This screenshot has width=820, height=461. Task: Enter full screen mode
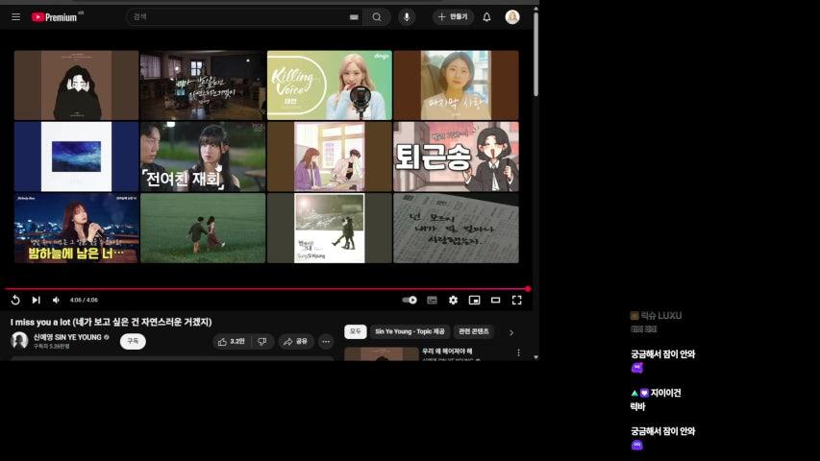point(516,300)
